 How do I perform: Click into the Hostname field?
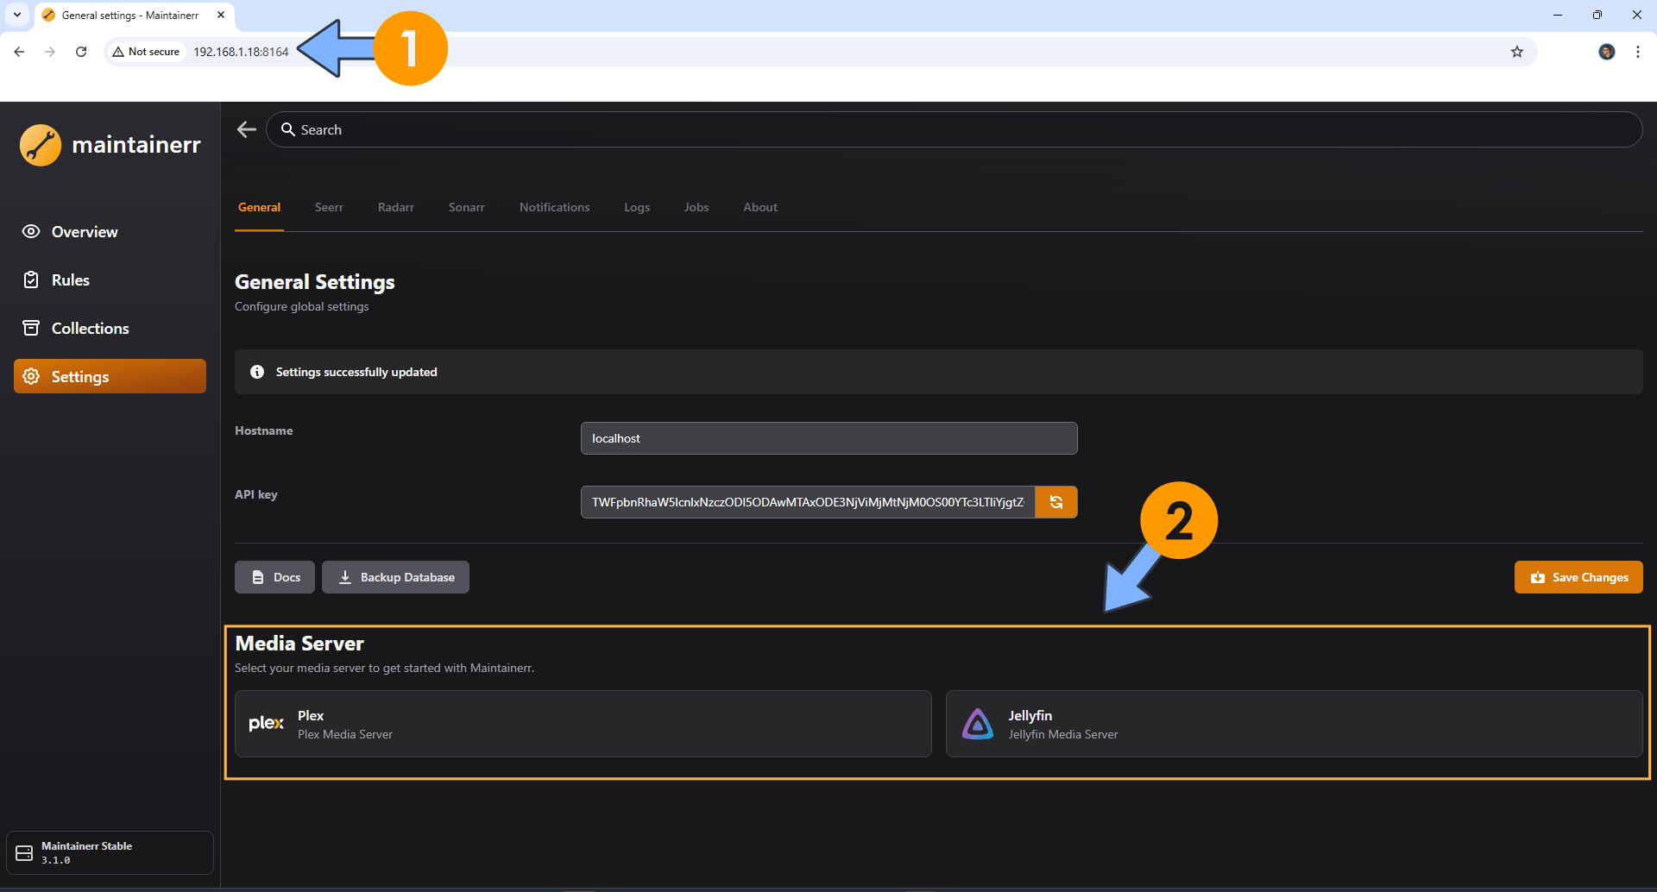click(x=828, y=438)
